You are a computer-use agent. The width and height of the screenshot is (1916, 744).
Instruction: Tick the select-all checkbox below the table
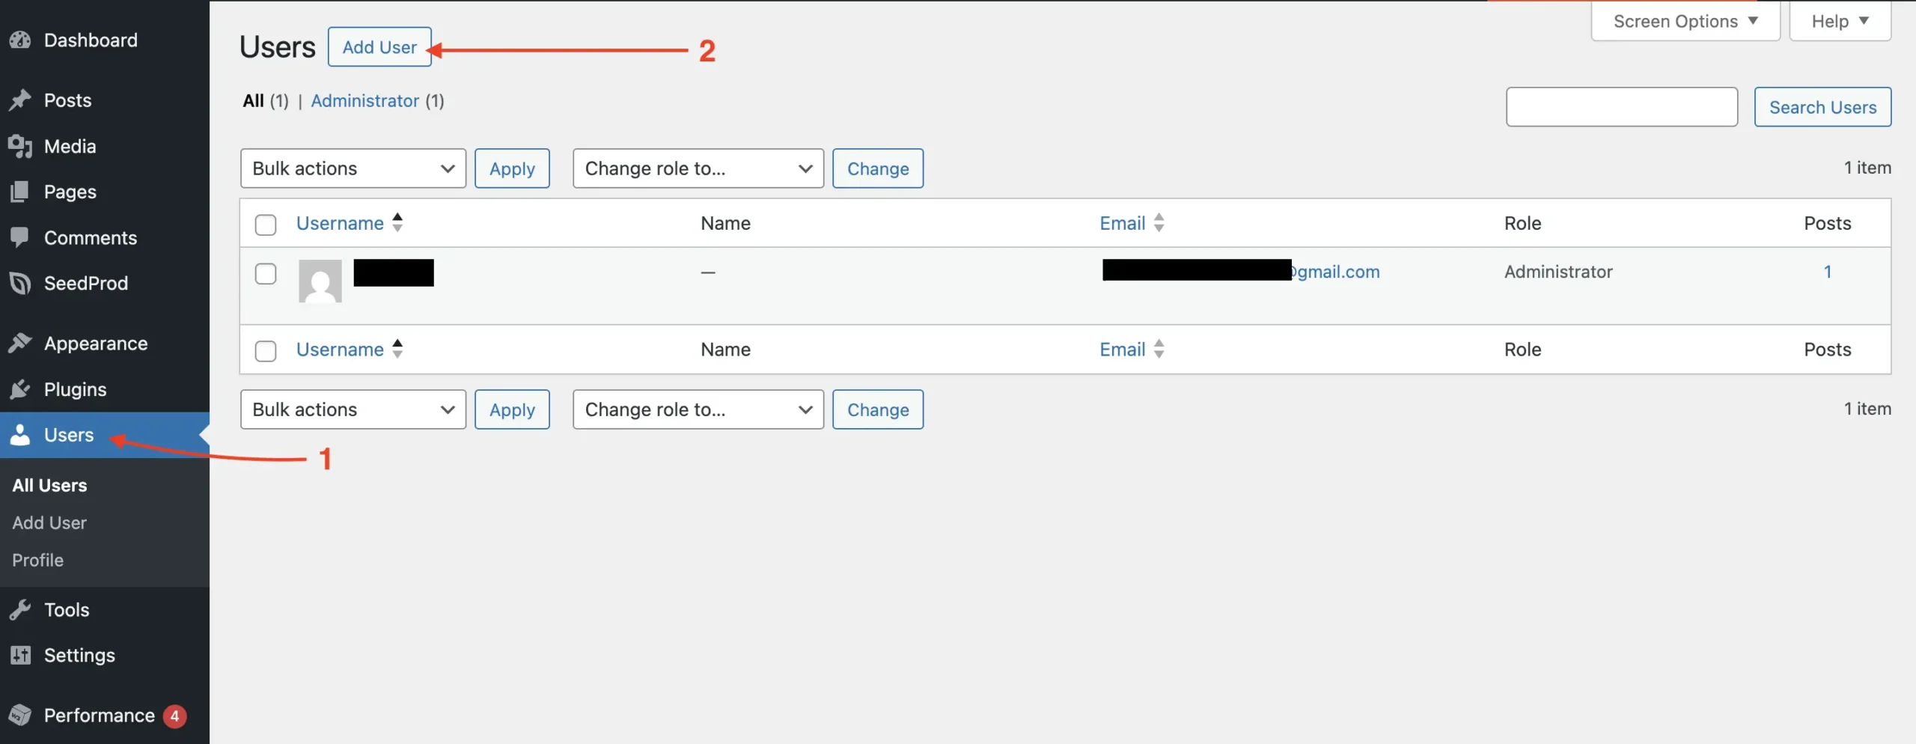[x=265, y=350]
